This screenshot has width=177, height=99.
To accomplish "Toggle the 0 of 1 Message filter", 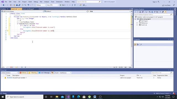I will (44, 73).
